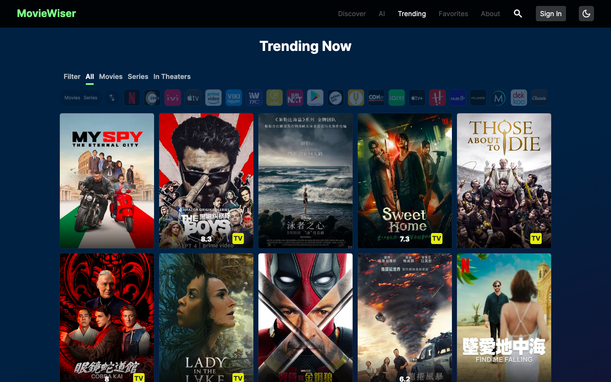Open the AI nav link
Image resolution: width=611 pixels, height=382 pixels.
tap(382, 14)
